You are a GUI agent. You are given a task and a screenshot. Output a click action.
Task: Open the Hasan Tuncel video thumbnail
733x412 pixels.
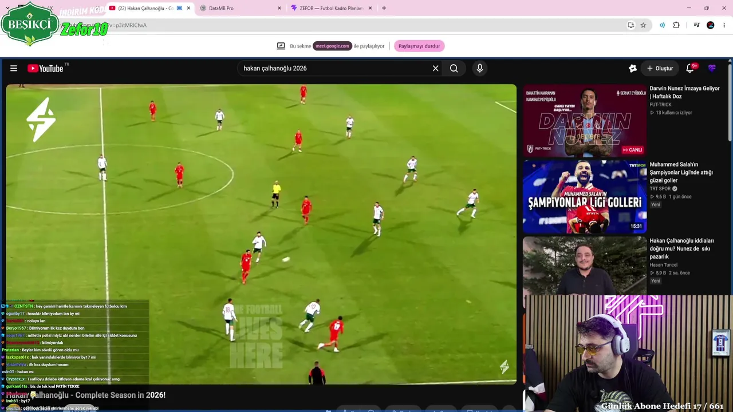[584, 266]
